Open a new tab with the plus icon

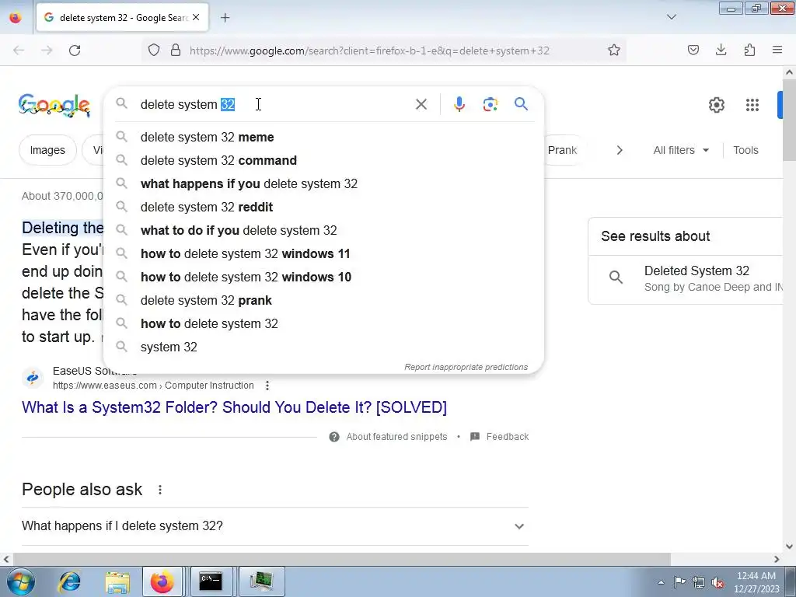225,18
